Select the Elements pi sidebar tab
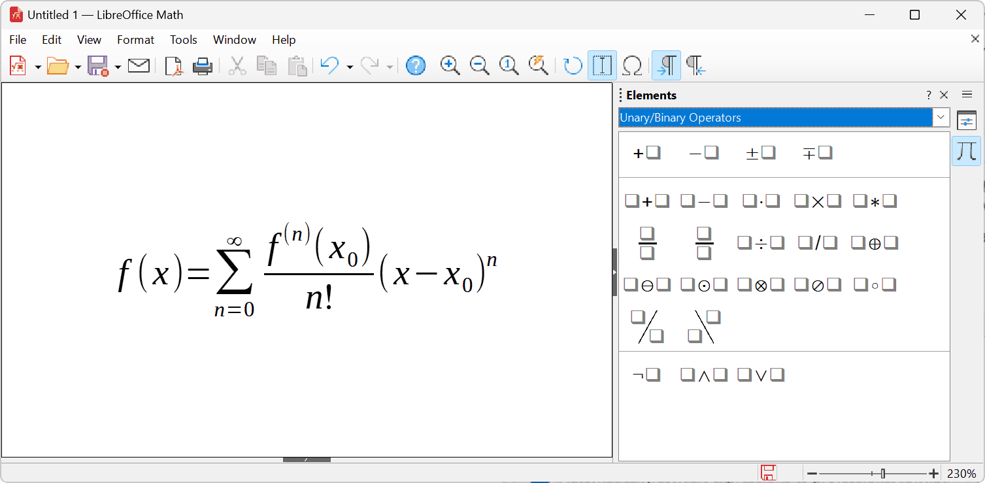The width and height of the screenshot is (985, 483). click(967, 151)
